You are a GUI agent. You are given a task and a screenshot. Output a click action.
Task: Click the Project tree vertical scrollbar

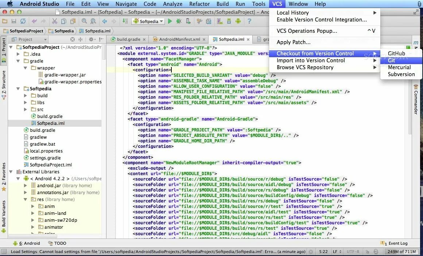104,52
